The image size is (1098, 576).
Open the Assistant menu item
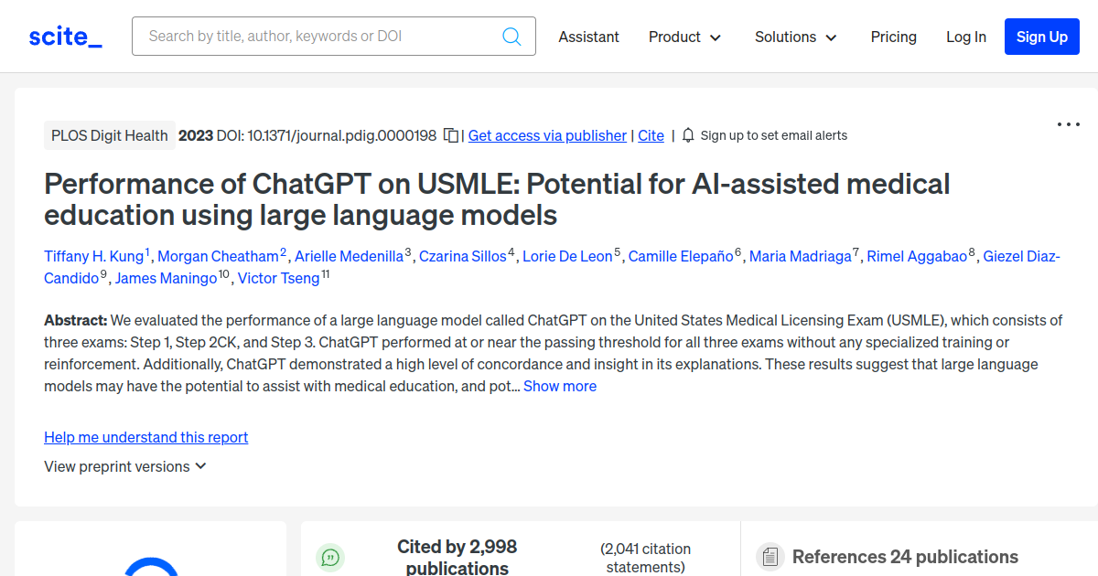[x=588, y=37]
